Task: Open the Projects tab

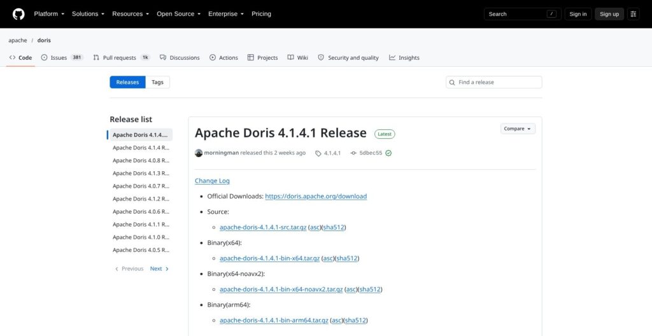Action: click(262, 58)
